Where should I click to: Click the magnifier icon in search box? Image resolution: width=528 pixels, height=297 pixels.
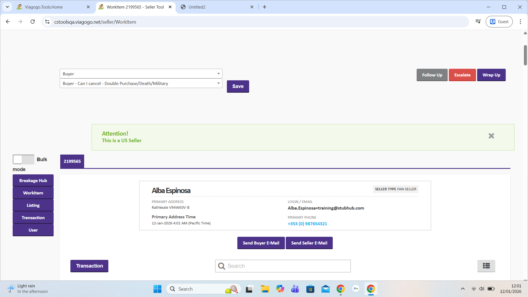coord(221,266)
